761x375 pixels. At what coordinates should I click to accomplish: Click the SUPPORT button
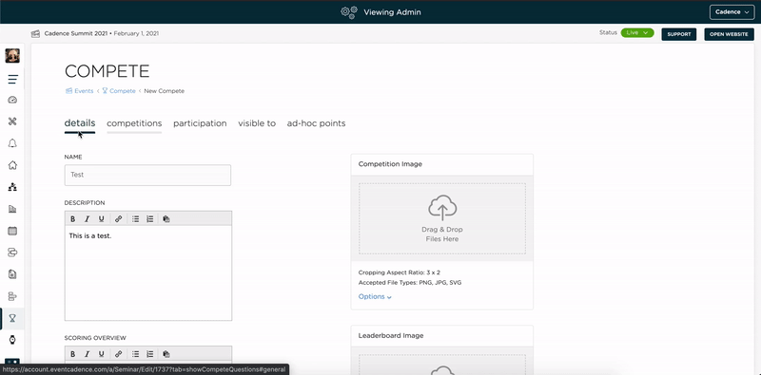click(x=679, y=34)
